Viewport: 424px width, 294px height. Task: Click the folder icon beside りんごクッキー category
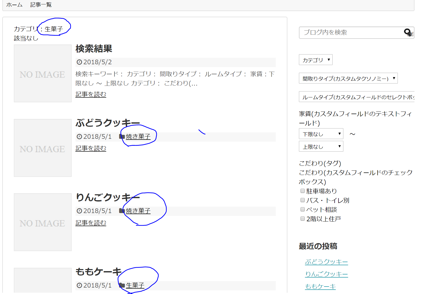122,211
